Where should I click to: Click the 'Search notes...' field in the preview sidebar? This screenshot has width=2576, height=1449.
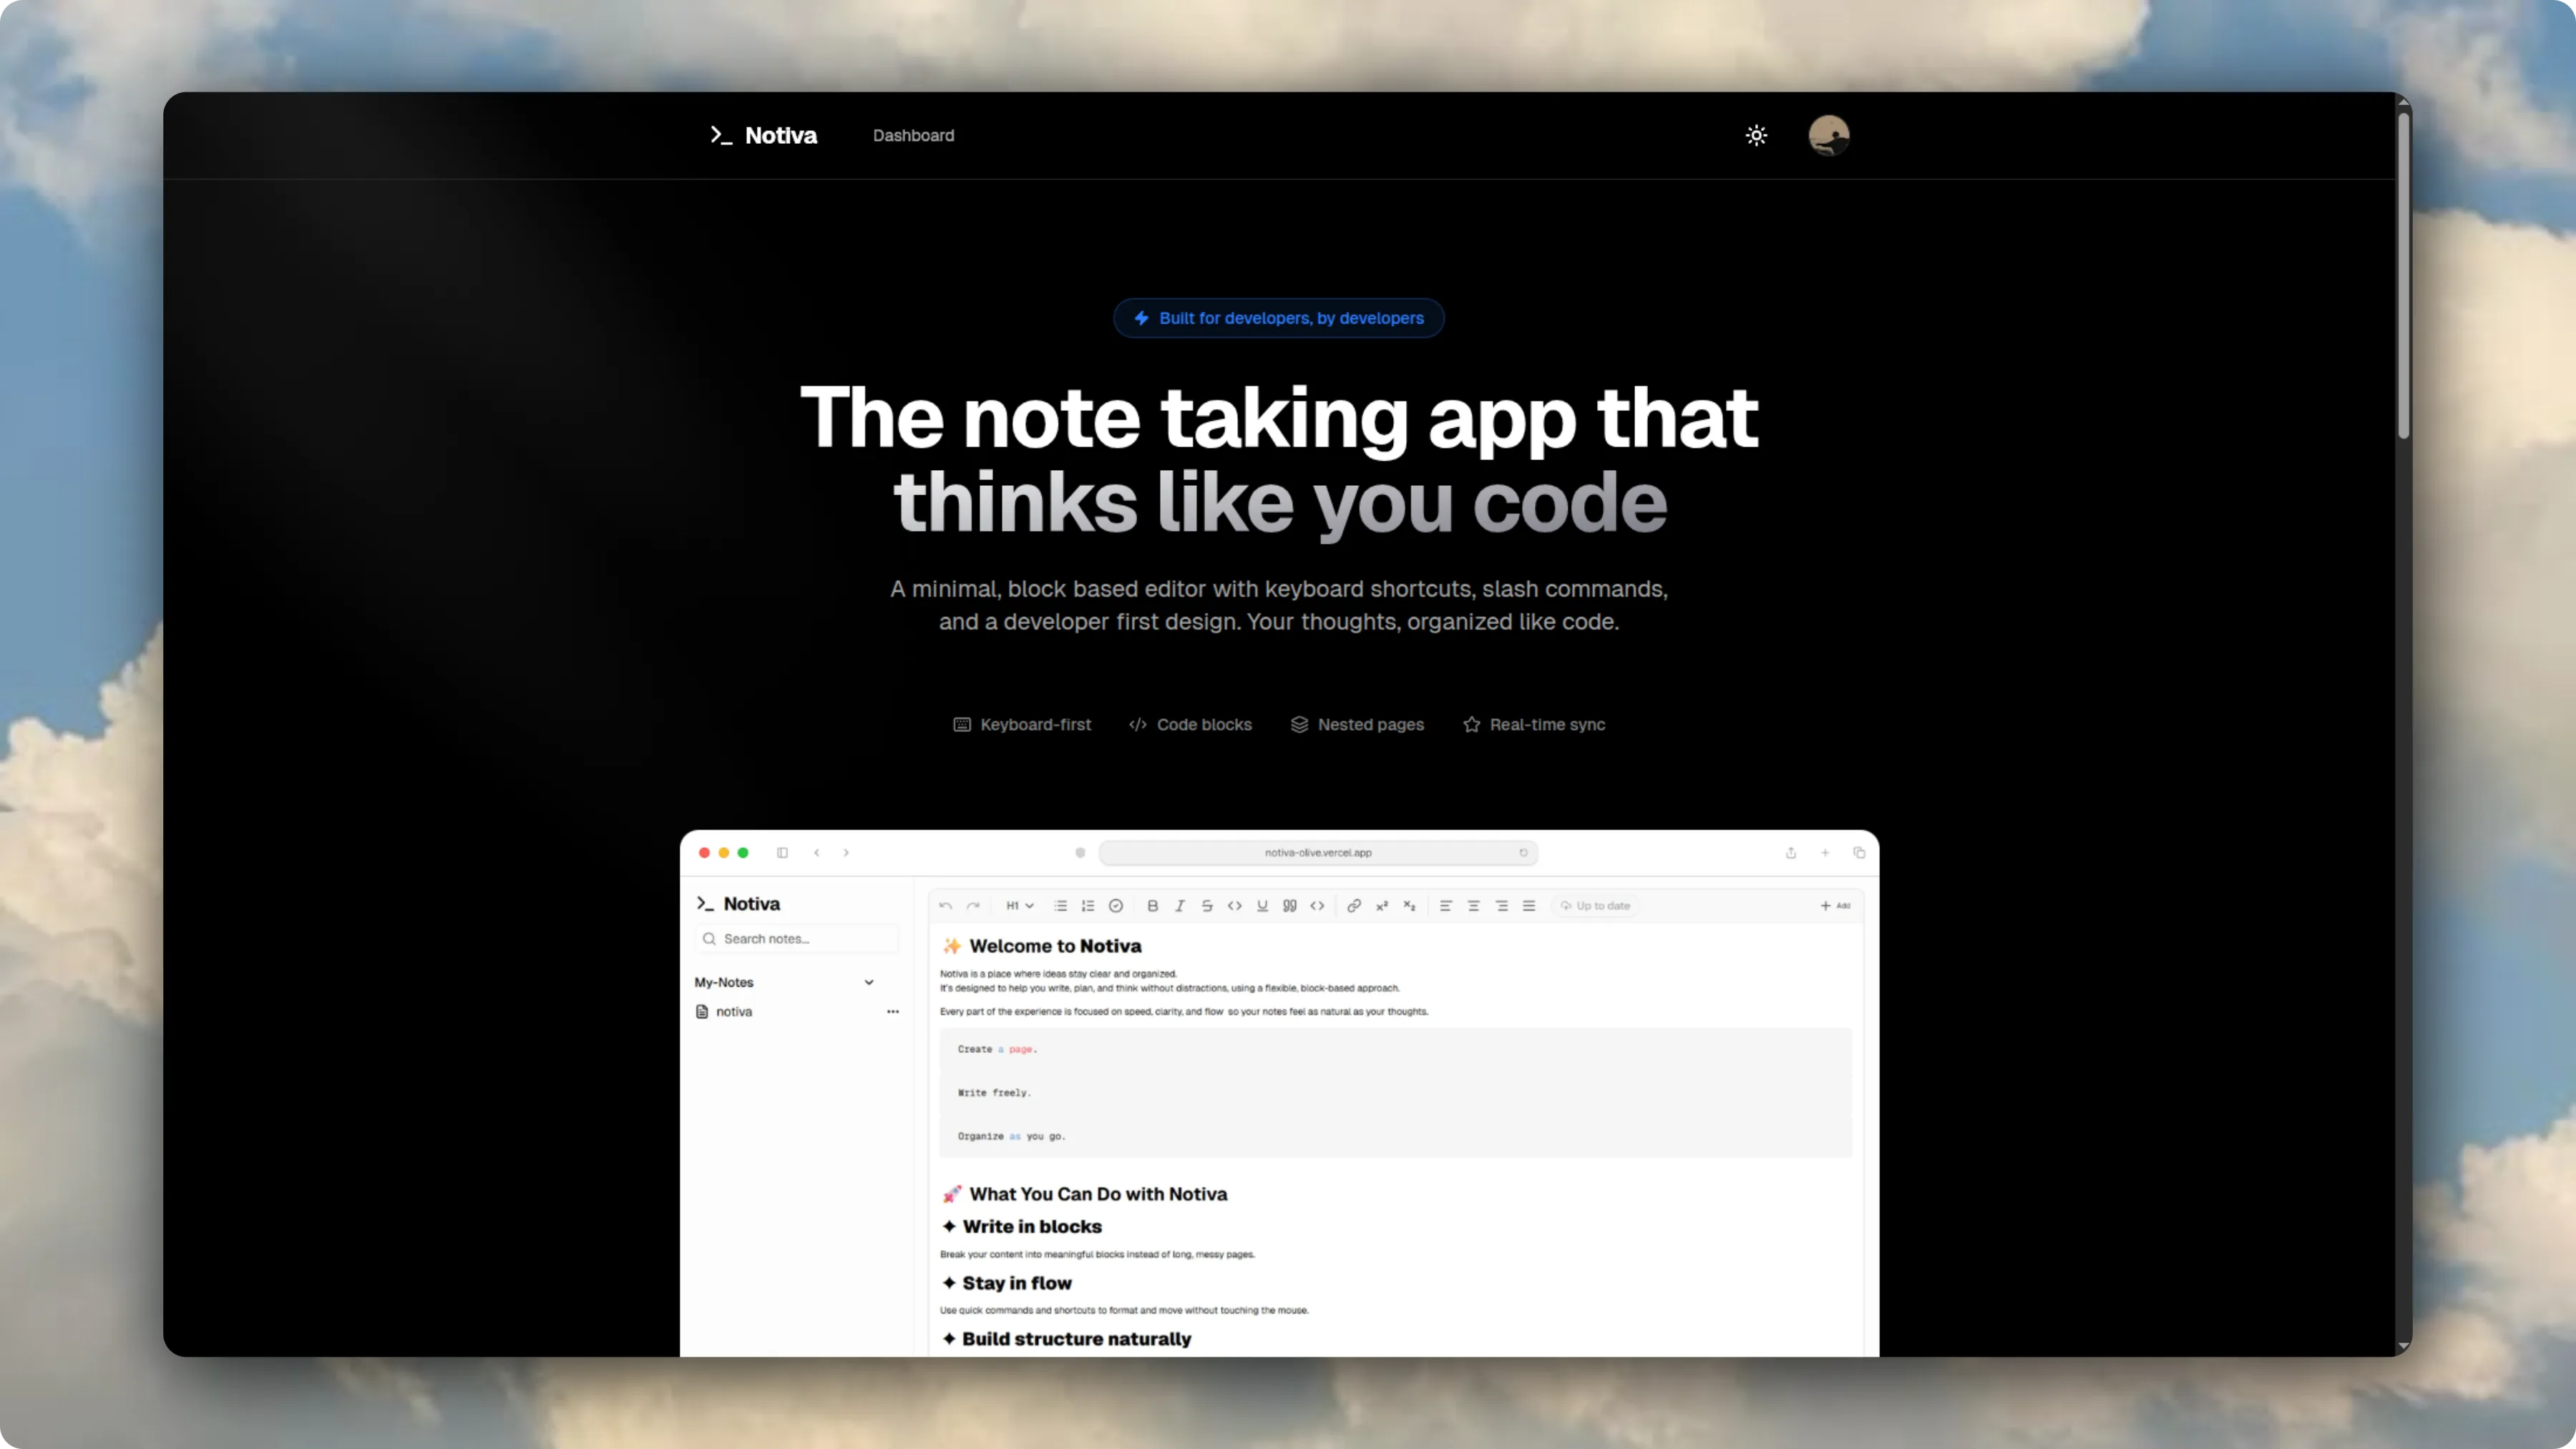796,939
